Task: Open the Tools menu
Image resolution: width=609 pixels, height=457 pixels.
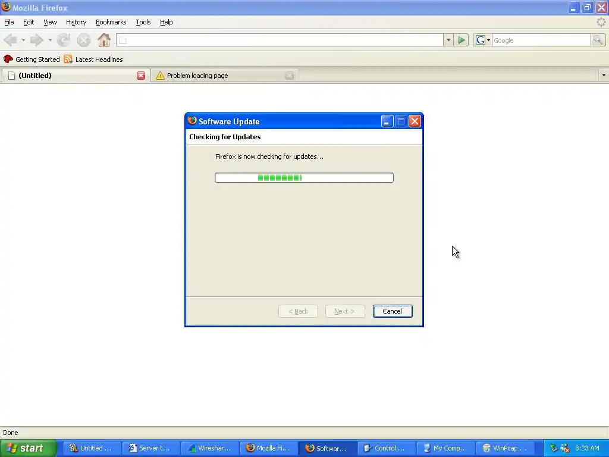Action: pos(143,22)
